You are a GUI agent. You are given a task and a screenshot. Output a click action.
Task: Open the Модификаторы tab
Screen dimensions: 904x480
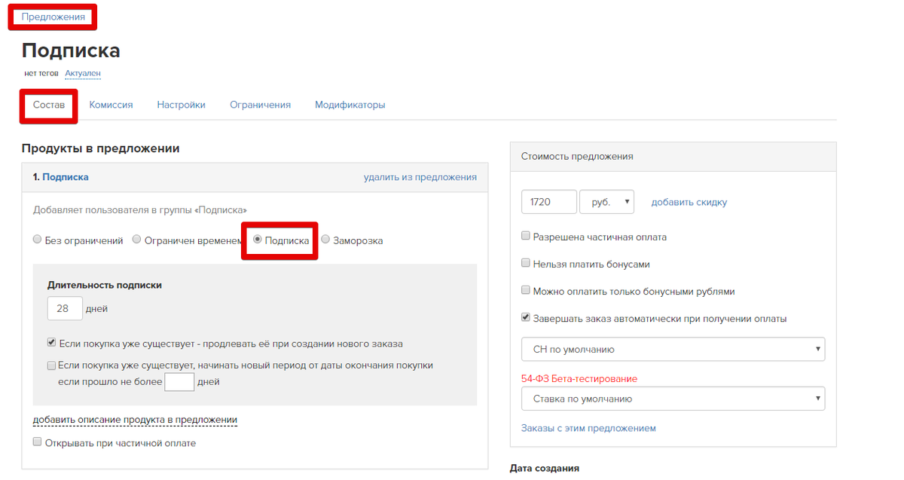350,105
